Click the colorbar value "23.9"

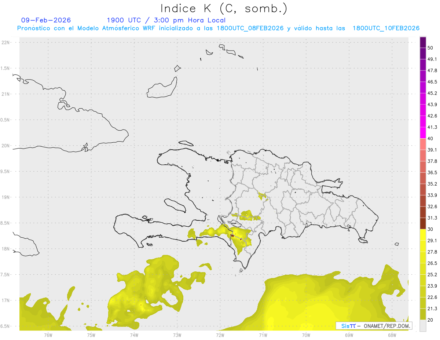coord(432,286)
